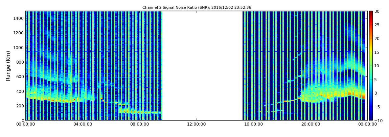Click the Range (Km) y-axis label
The image size is (389, 137).
point(8,66)
